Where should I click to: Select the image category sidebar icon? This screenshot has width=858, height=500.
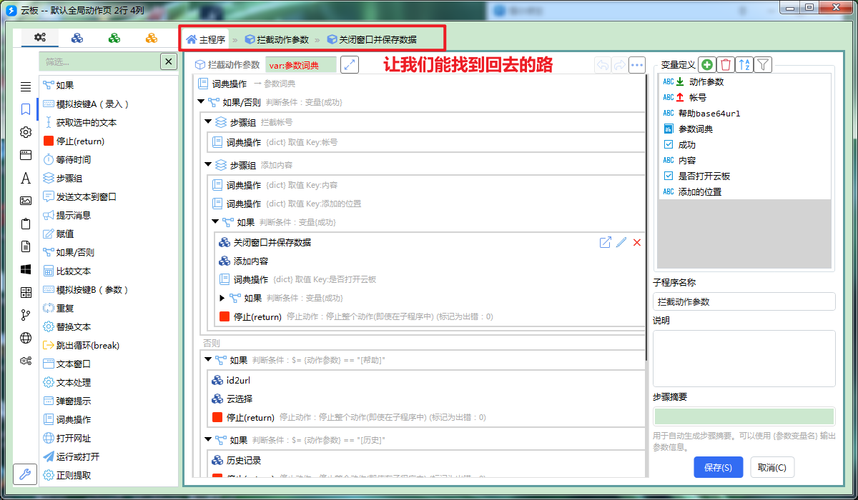(26, 201)
